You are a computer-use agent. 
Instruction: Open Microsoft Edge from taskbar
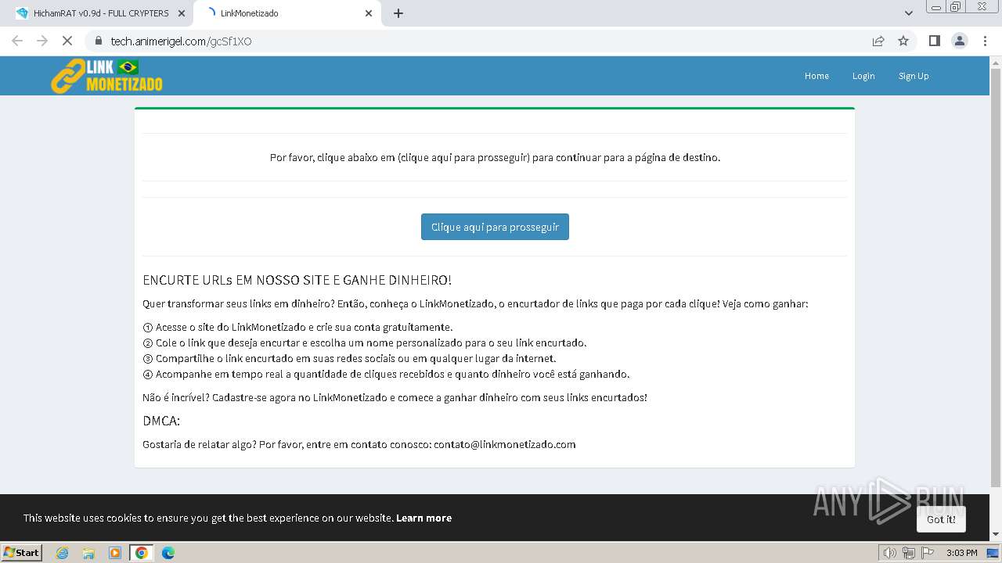point(168,553)
